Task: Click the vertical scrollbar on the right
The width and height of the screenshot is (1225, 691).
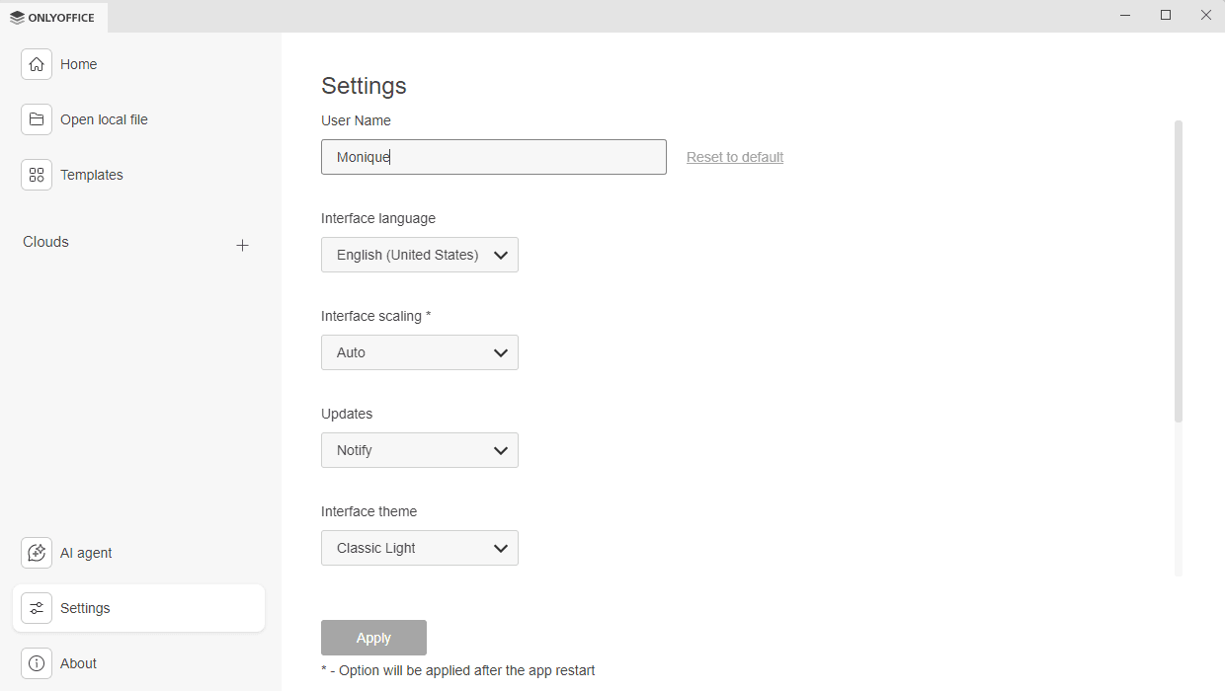Action: [1177, 267]
